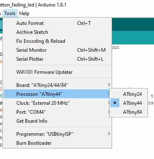Choose Archive Sketch from the menu

[x=57, y=32]
